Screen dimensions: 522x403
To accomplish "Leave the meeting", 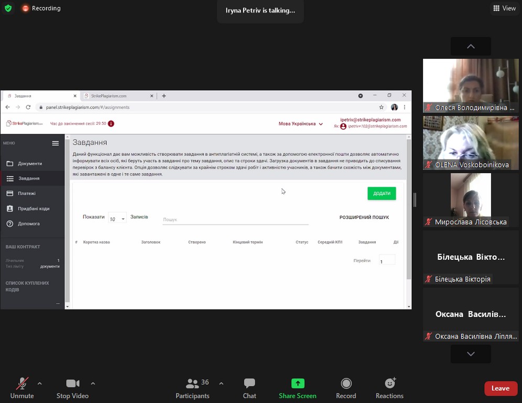I will (501, 388).
